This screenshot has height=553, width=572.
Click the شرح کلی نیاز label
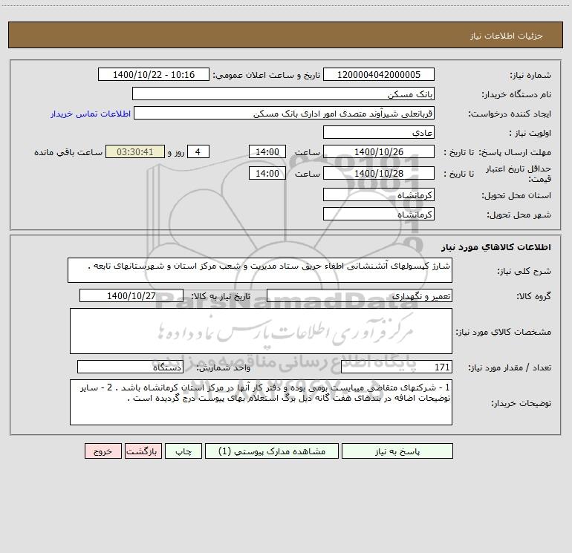(x=524, y=271)
